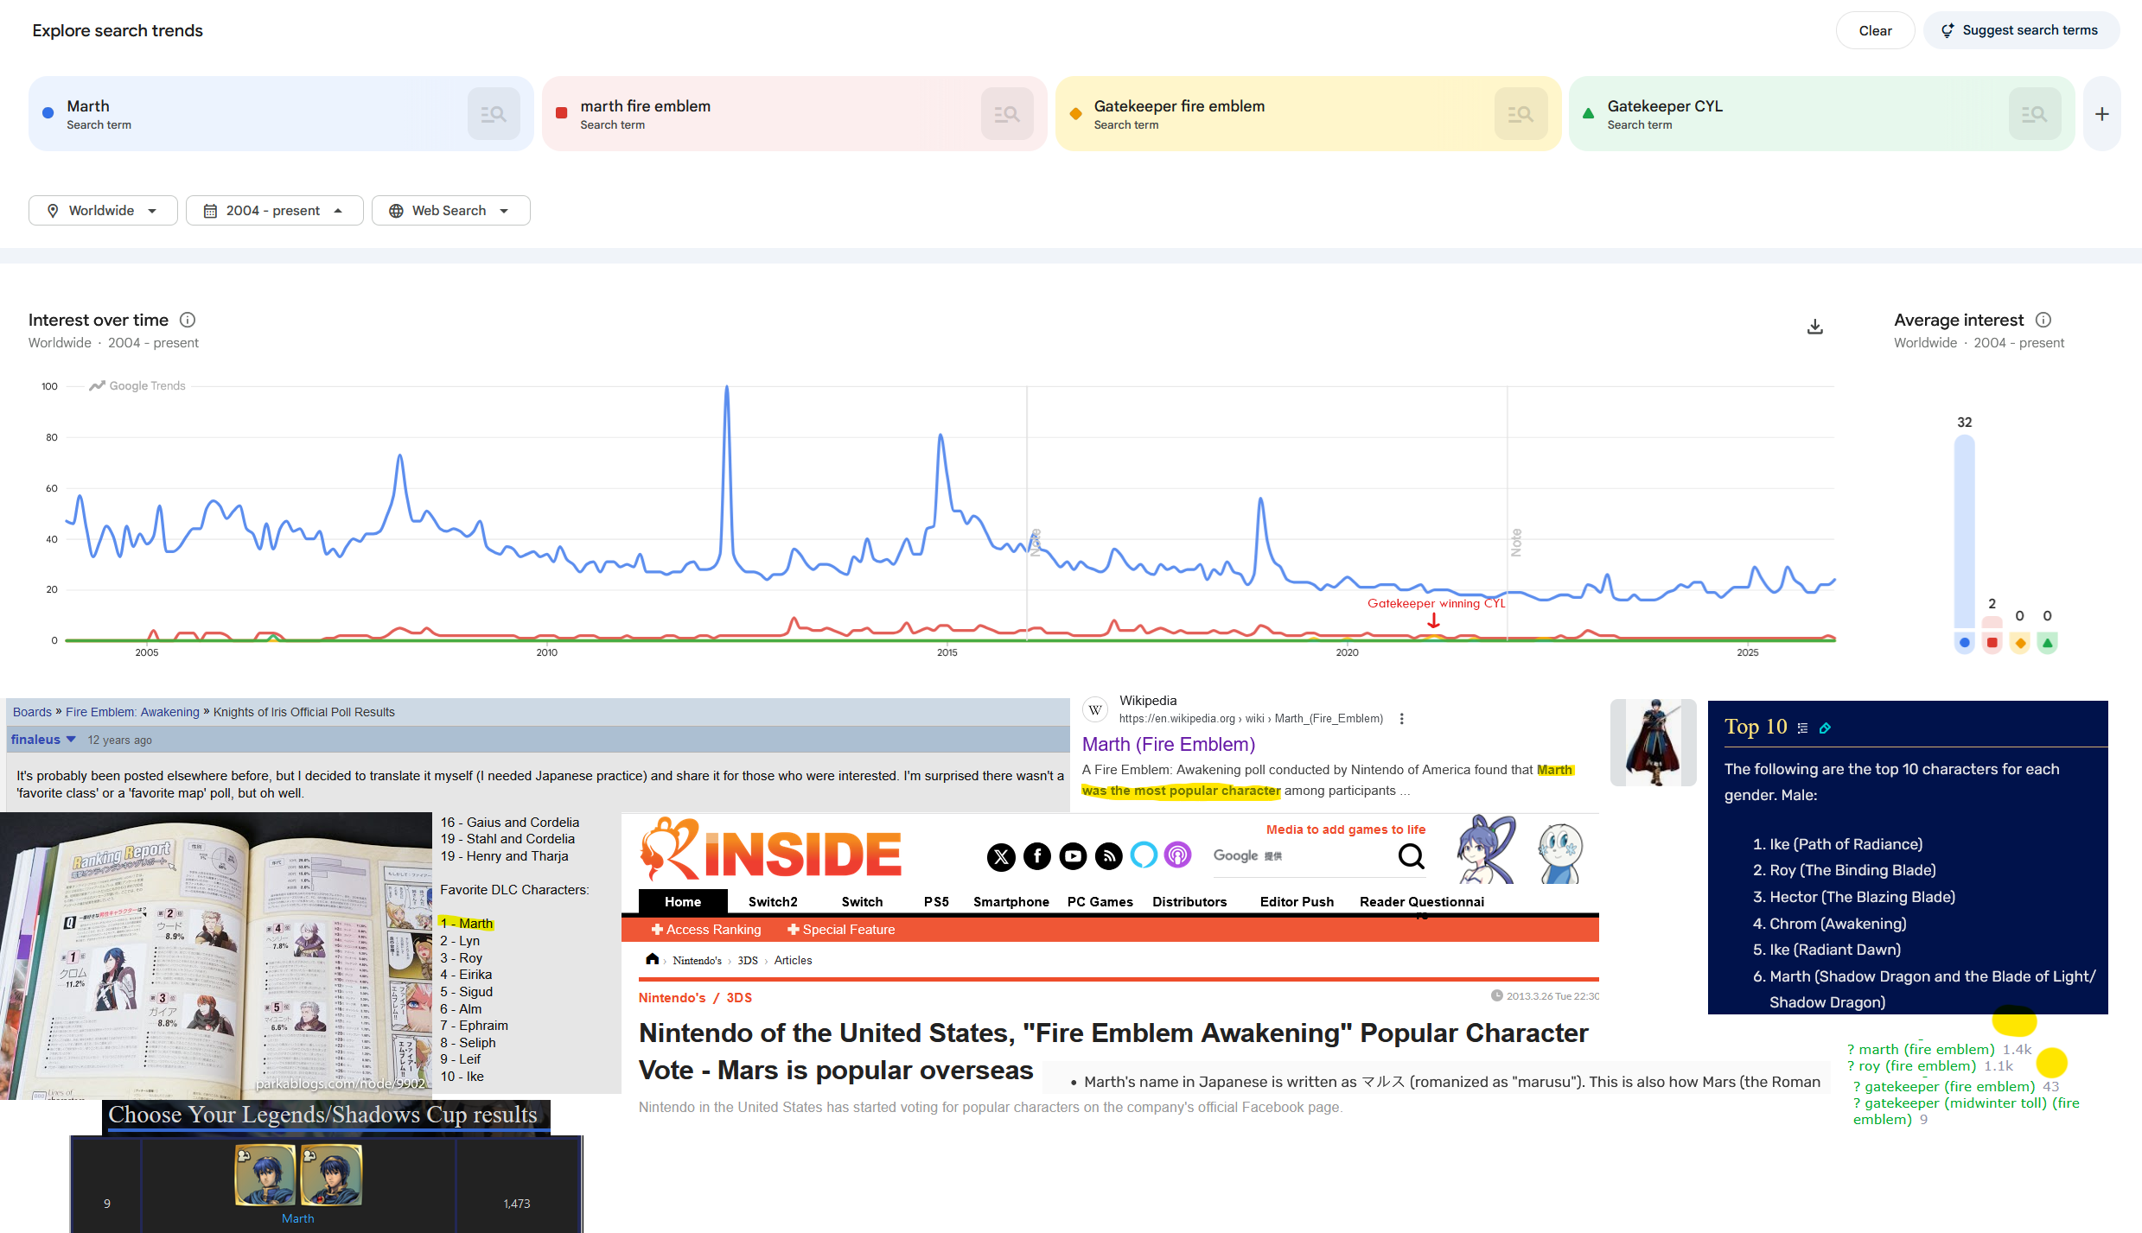Screen dimensions: 2142x1233
Task: Click the magnifier search icon on INSIDE header
Action: [x=1411, y=856]
